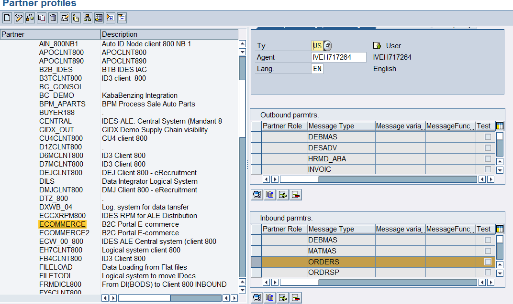This screenshot has height=304, width=513.
Task: Click the hierarchy structure toolbar icon
Action: (x=88, y=18)
